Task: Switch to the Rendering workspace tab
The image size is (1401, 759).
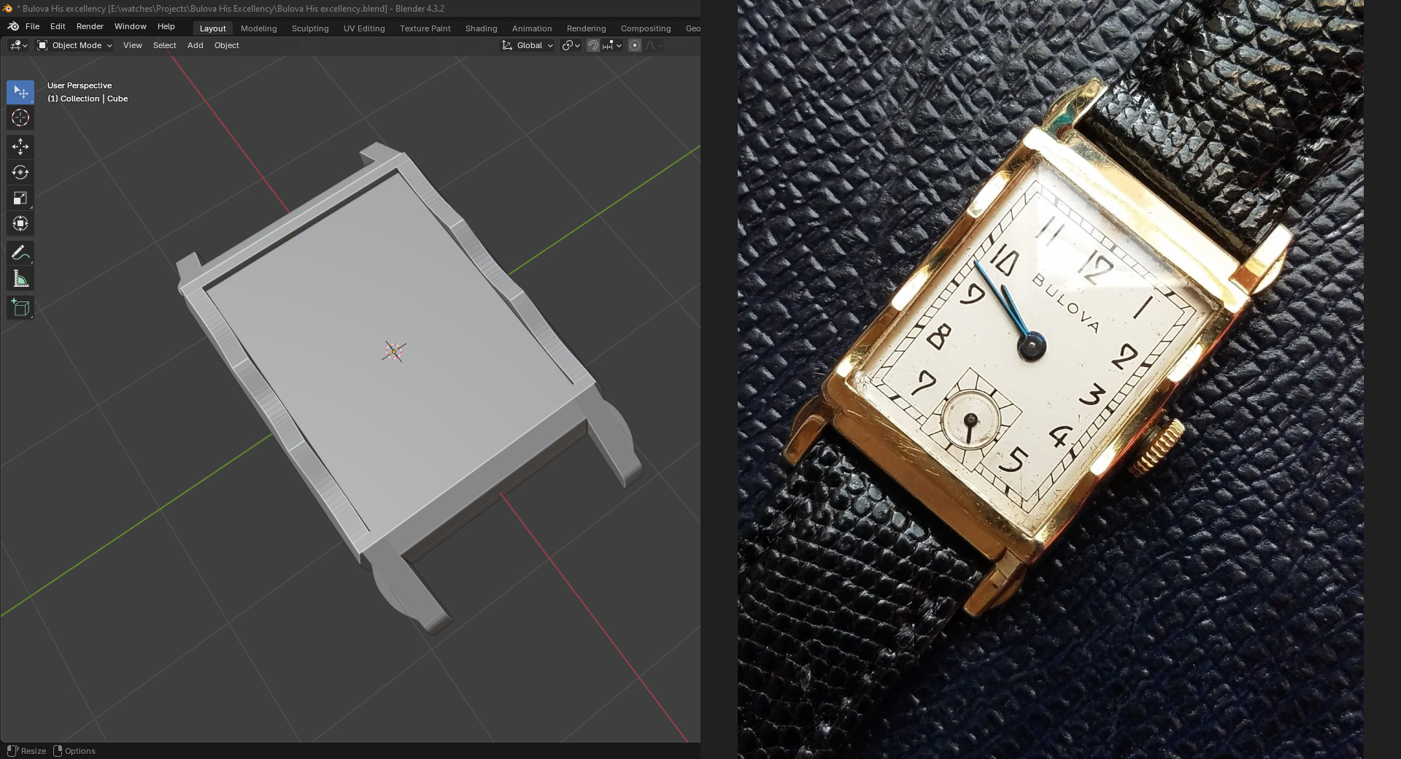Action: click(587, 28)
